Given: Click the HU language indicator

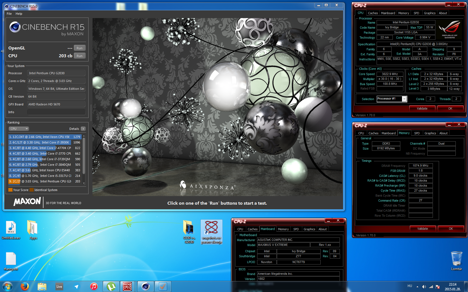Looking at the screenshot, I should tap(410, 286).
